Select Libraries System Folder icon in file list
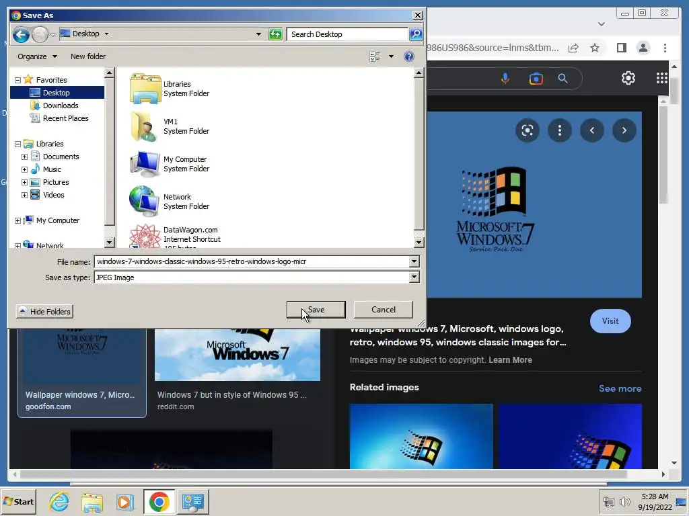This screenshot has height=516, width=689. pos(145,89)
